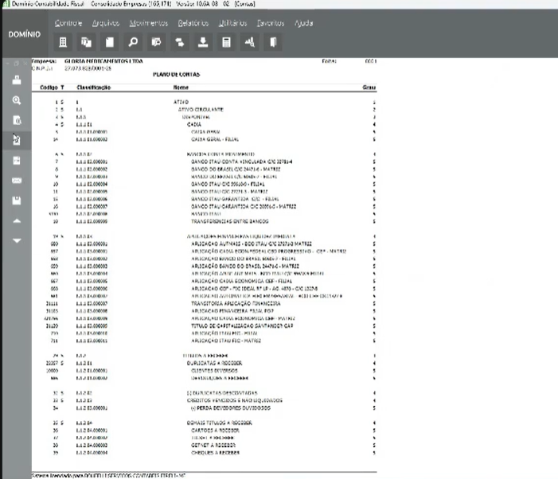Open the calculator toolbar icon
The height and width of the screenshot is (479, 558).
coord(226,42)
